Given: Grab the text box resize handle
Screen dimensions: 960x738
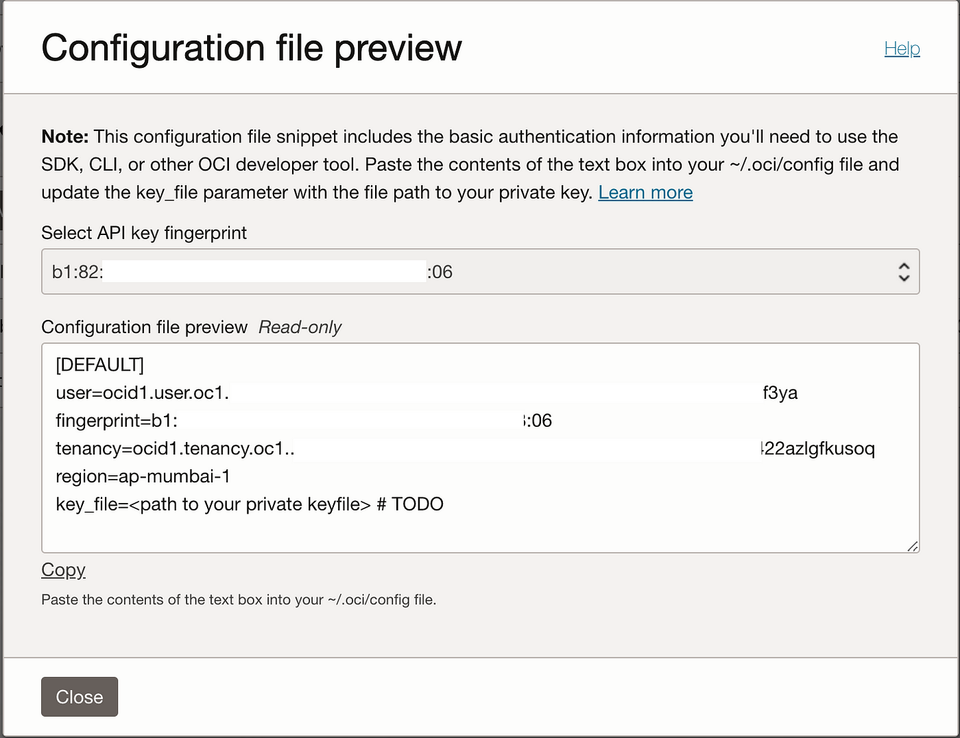Looking at the screenshot, I should tap(912, 545).
